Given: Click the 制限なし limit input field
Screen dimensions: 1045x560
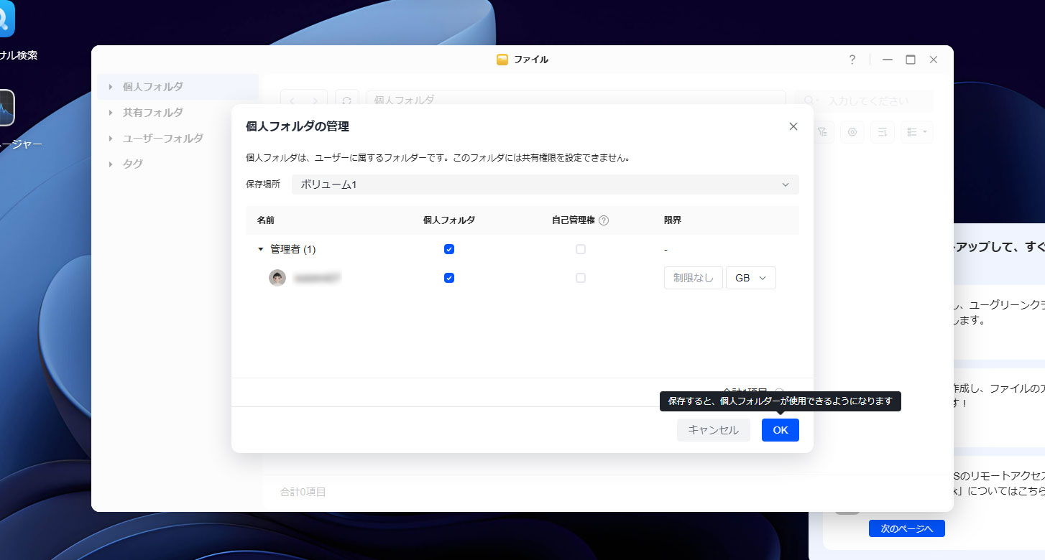Looking at the screenshot, I should (692, 278).
